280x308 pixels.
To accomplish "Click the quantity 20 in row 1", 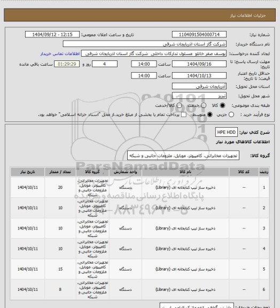I will (x=60, y=187).
